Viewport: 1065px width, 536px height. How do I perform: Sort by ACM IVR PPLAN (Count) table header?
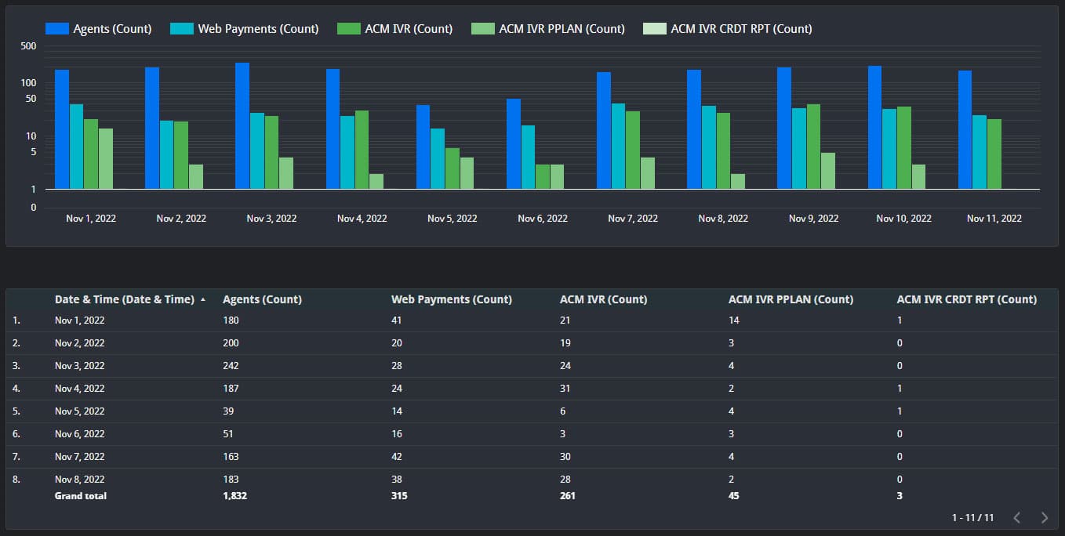pos(791,299)
